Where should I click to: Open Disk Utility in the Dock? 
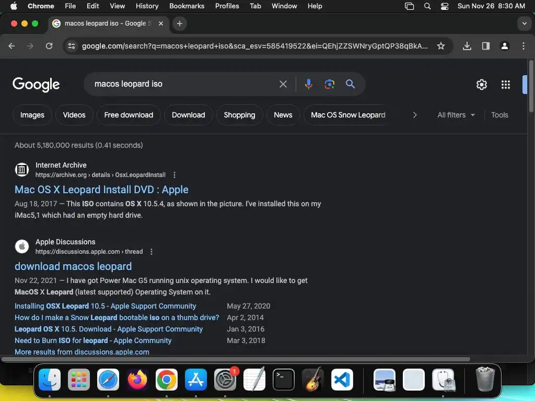click(x=443, y=379)
